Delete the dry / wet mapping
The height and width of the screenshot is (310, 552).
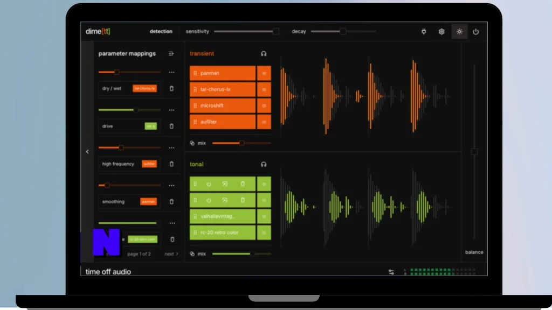[x=171, y=89]
